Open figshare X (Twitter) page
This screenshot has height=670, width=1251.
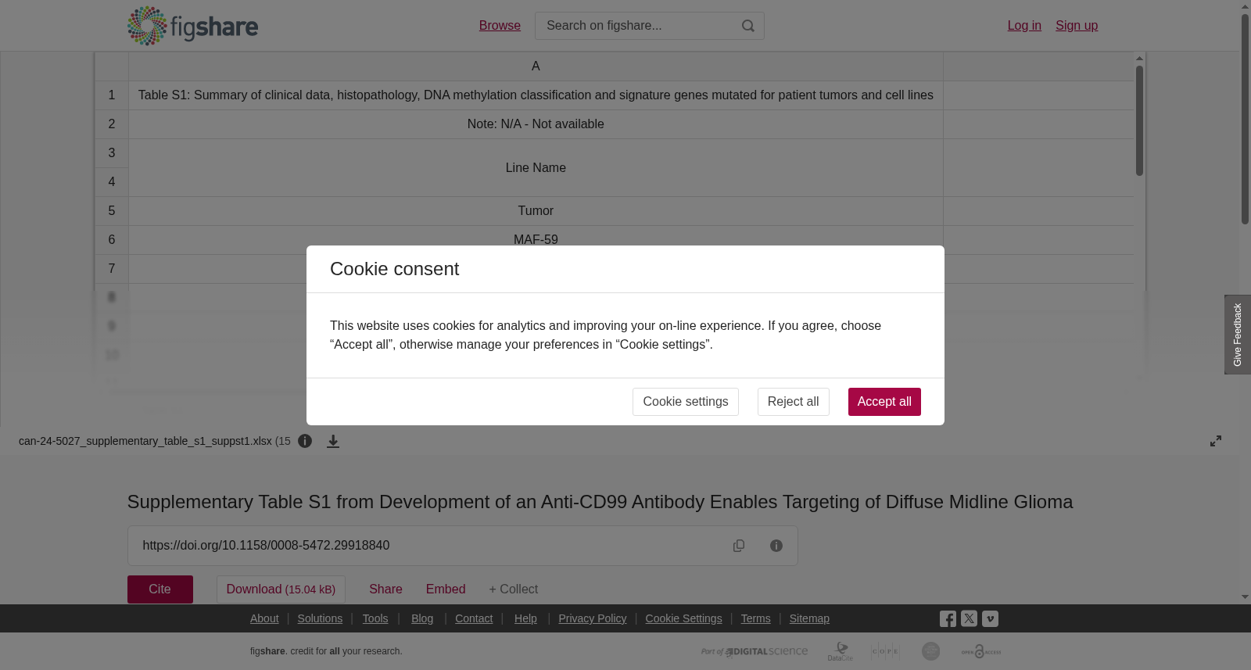(969, 618)
